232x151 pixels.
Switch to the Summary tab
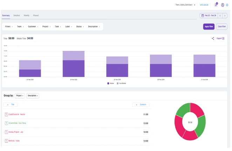point(6,15)
